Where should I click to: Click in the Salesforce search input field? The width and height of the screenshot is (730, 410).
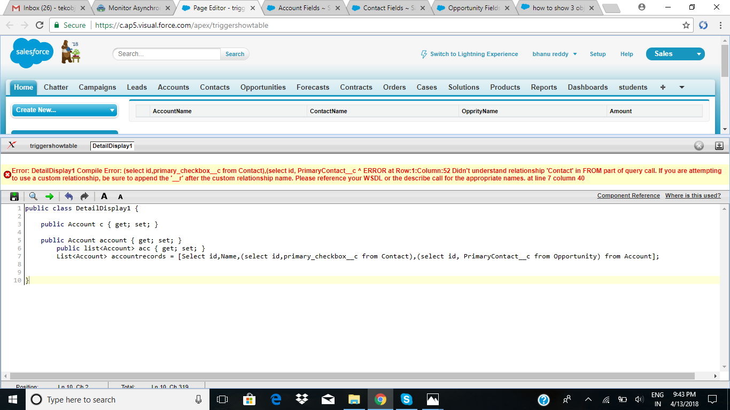pos(167,54)
